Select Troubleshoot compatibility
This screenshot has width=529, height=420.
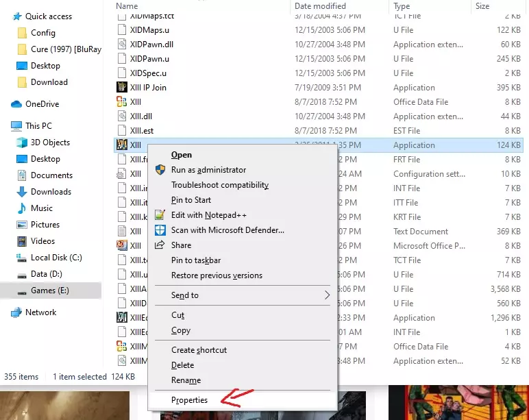[220, 185]
